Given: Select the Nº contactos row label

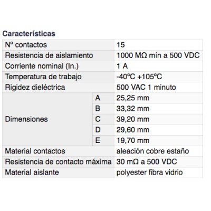Looking at the screenshot, I should 26,45.
